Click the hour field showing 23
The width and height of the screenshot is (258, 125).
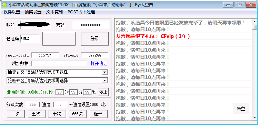click(60, 92)
